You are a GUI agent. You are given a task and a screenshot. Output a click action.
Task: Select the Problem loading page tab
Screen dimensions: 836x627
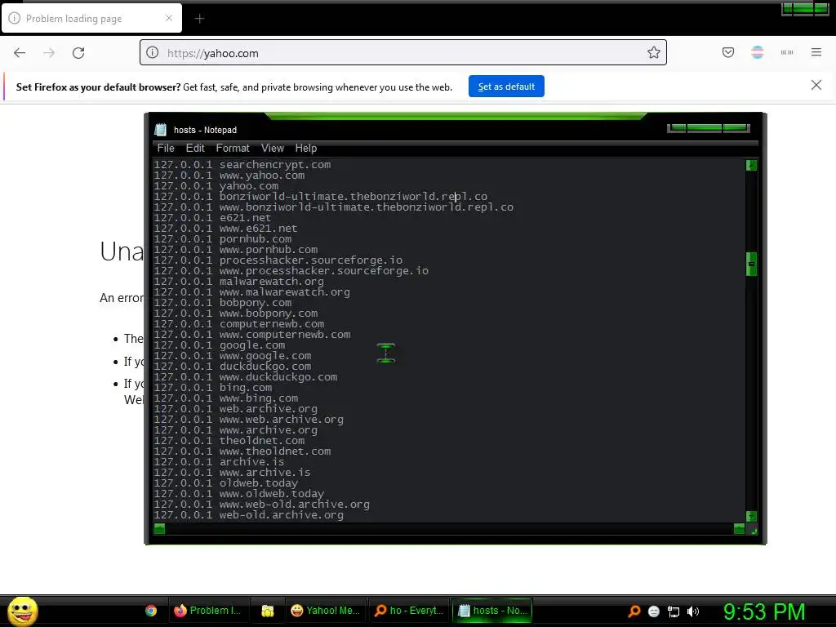[x=91, y=18]
